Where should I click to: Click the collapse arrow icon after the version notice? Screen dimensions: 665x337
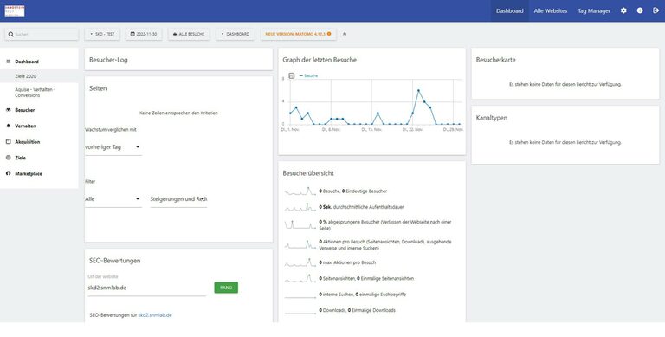point(345,34)
